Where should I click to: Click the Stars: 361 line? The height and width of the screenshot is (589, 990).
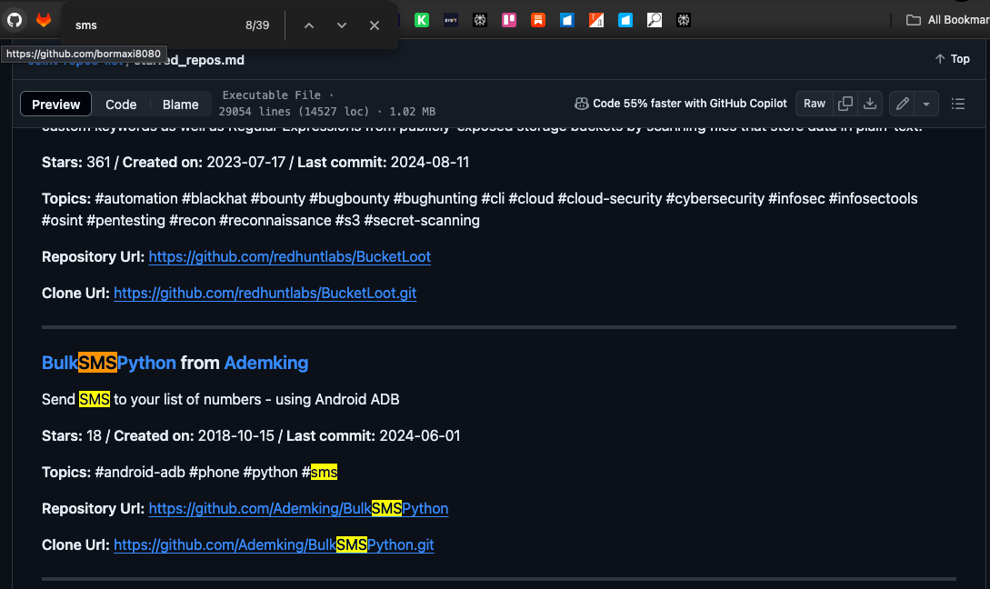pos(255,162)
